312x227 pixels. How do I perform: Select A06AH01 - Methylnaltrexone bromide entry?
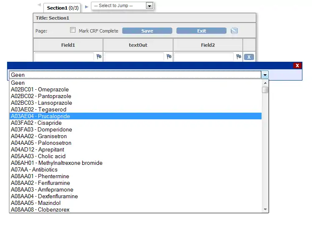click(x=56, y=163)
